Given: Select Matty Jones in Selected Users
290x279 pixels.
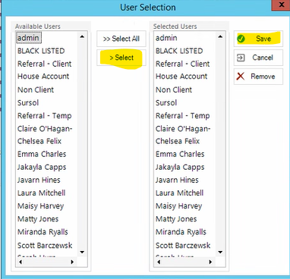Looking at the screenshot, I should pyautogui.click(x=176, y=219).
